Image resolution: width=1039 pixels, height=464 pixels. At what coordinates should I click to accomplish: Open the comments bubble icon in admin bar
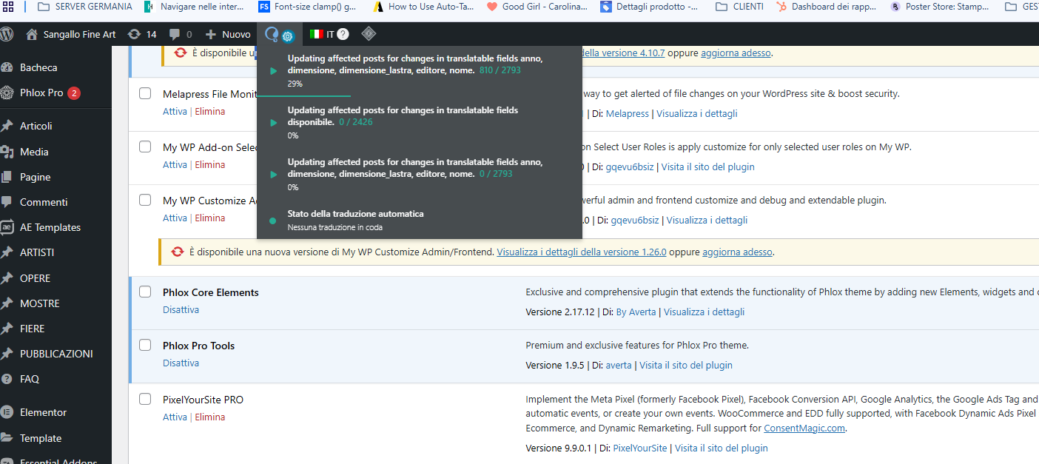180,34
